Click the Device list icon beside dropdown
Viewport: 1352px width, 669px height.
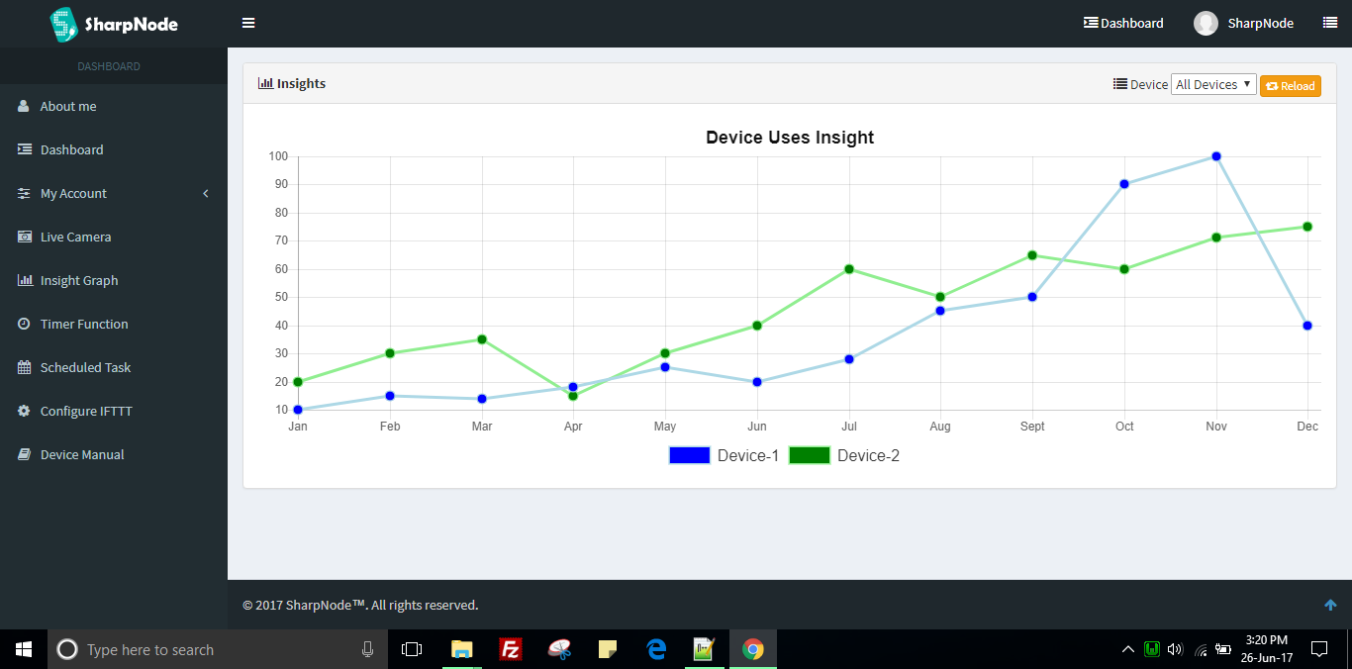point(1120,84)
